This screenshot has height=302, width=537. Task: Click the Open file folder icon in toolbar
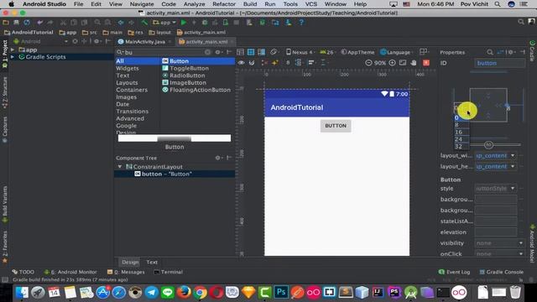(6, 23)
